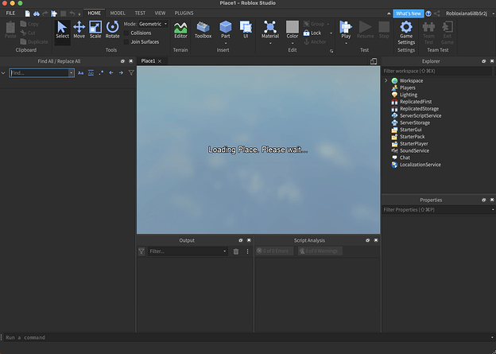Choose the Rotate tool
Screen dimensions: 496x354
[112, 29]
